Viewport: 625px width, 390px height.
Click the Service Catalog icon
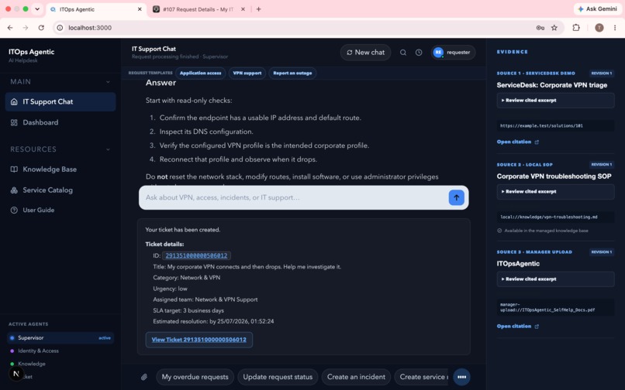[14, 190]
